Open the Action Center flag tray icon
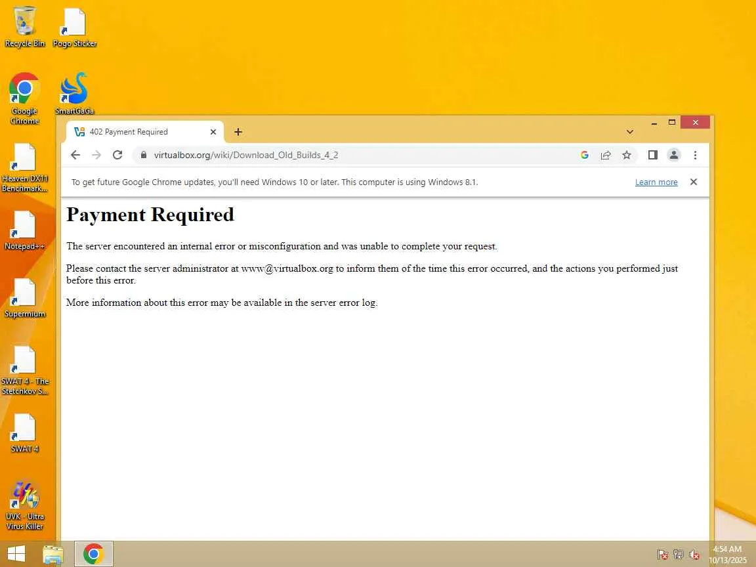This screenshot has height=567, width=756. coord(662,555)
